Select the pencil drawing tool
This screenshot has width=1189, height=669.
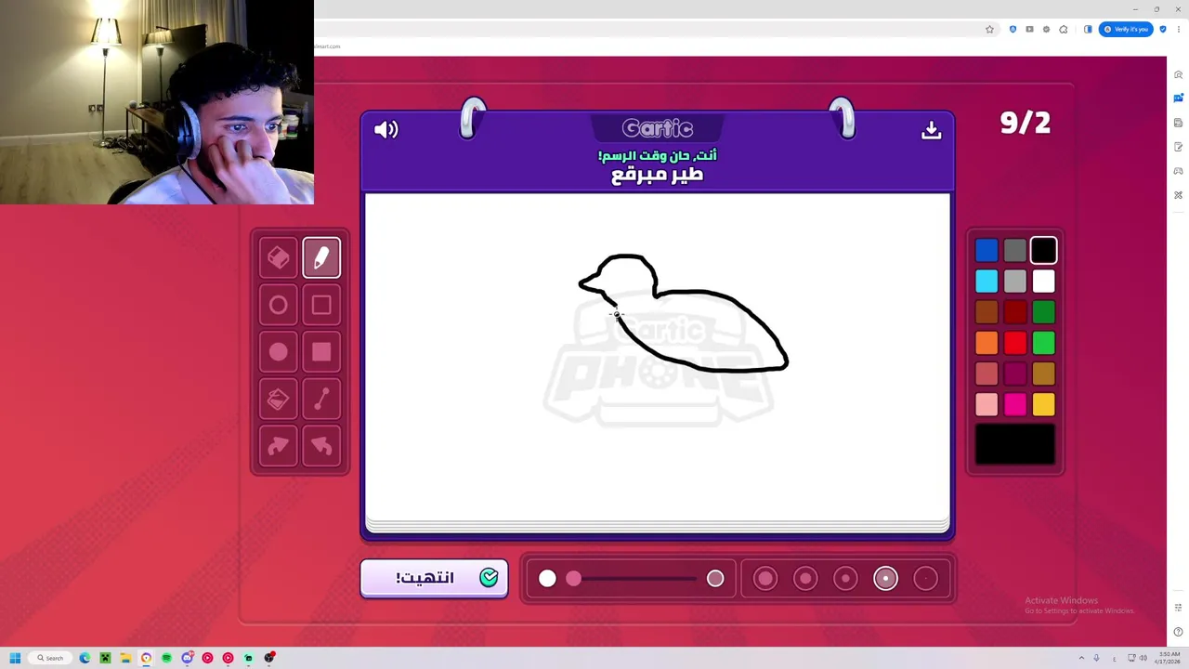coord(321,258)
